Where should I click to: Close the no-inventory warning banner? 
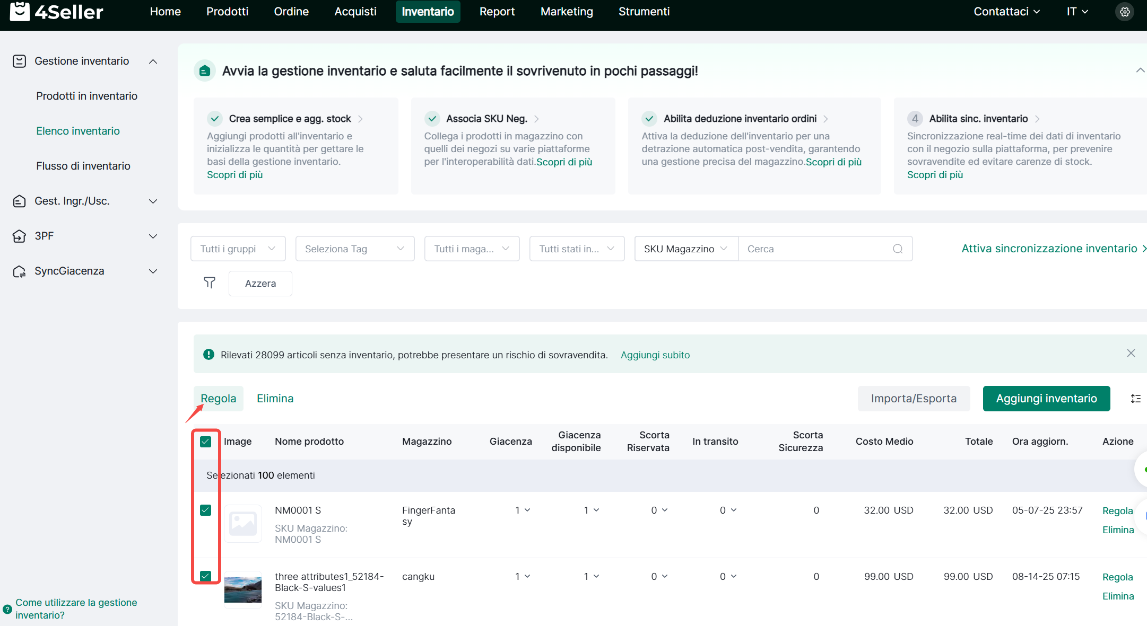[1131, 354]
